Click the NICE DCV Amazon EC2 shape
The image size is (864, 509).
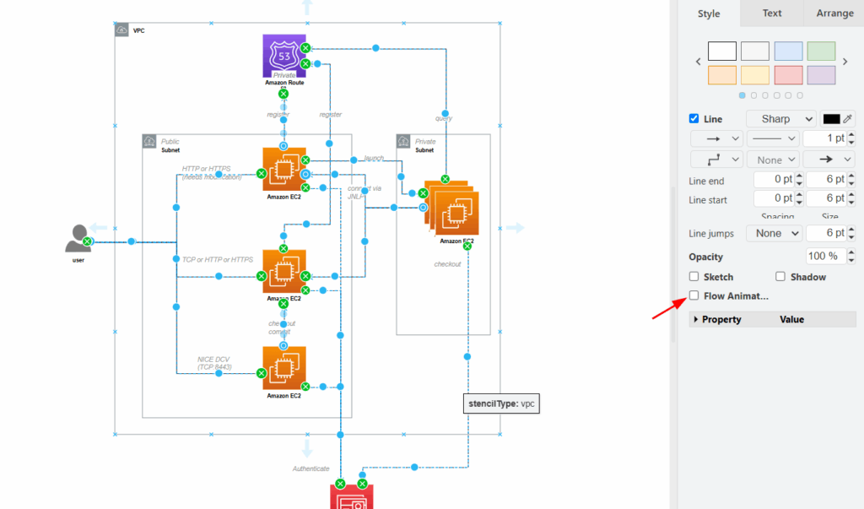[284, 369]
